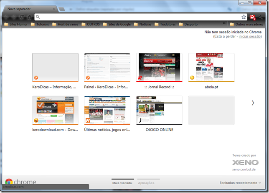Click the :: Jornal Record :: title text
269x193 pixels.
(159, 87)
